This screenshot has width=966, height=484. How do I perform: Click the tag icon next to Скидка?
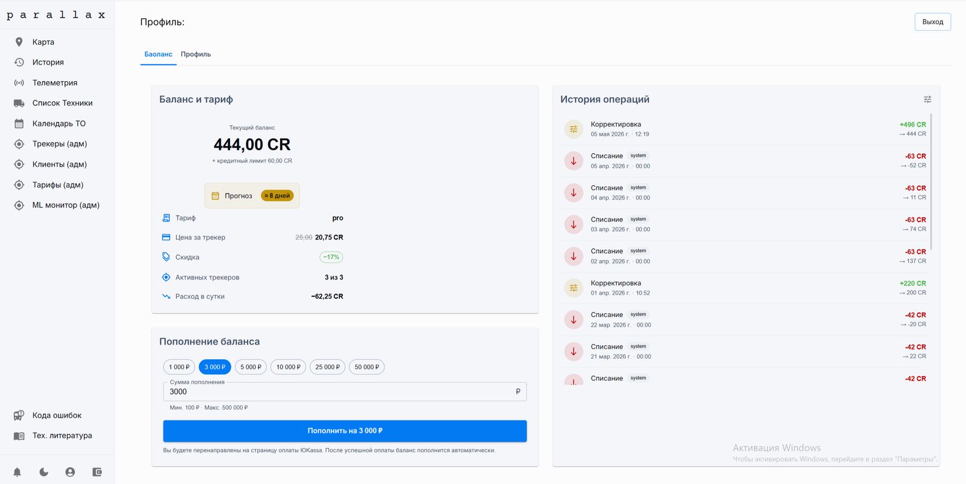(x=166, y=257)
